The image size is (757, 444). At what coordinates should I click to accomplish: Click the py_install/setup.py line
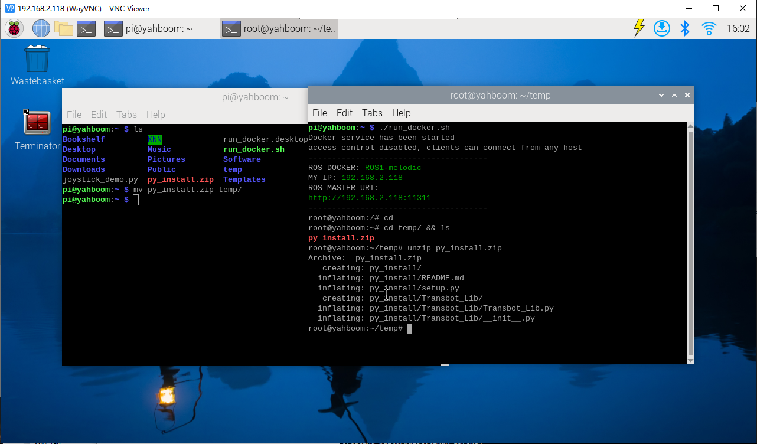pos(389,288)
